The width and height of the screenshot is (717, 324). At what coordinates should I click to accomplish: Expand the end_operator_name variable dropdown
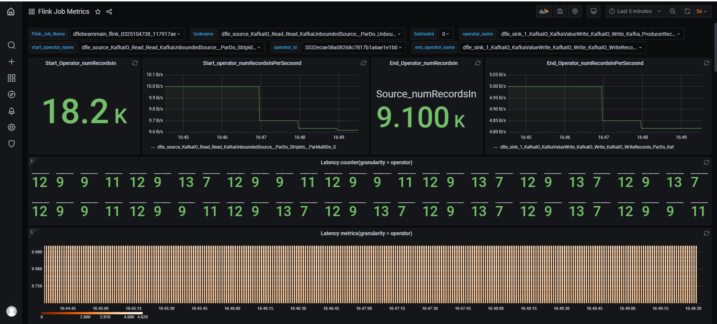coord(553,47)
